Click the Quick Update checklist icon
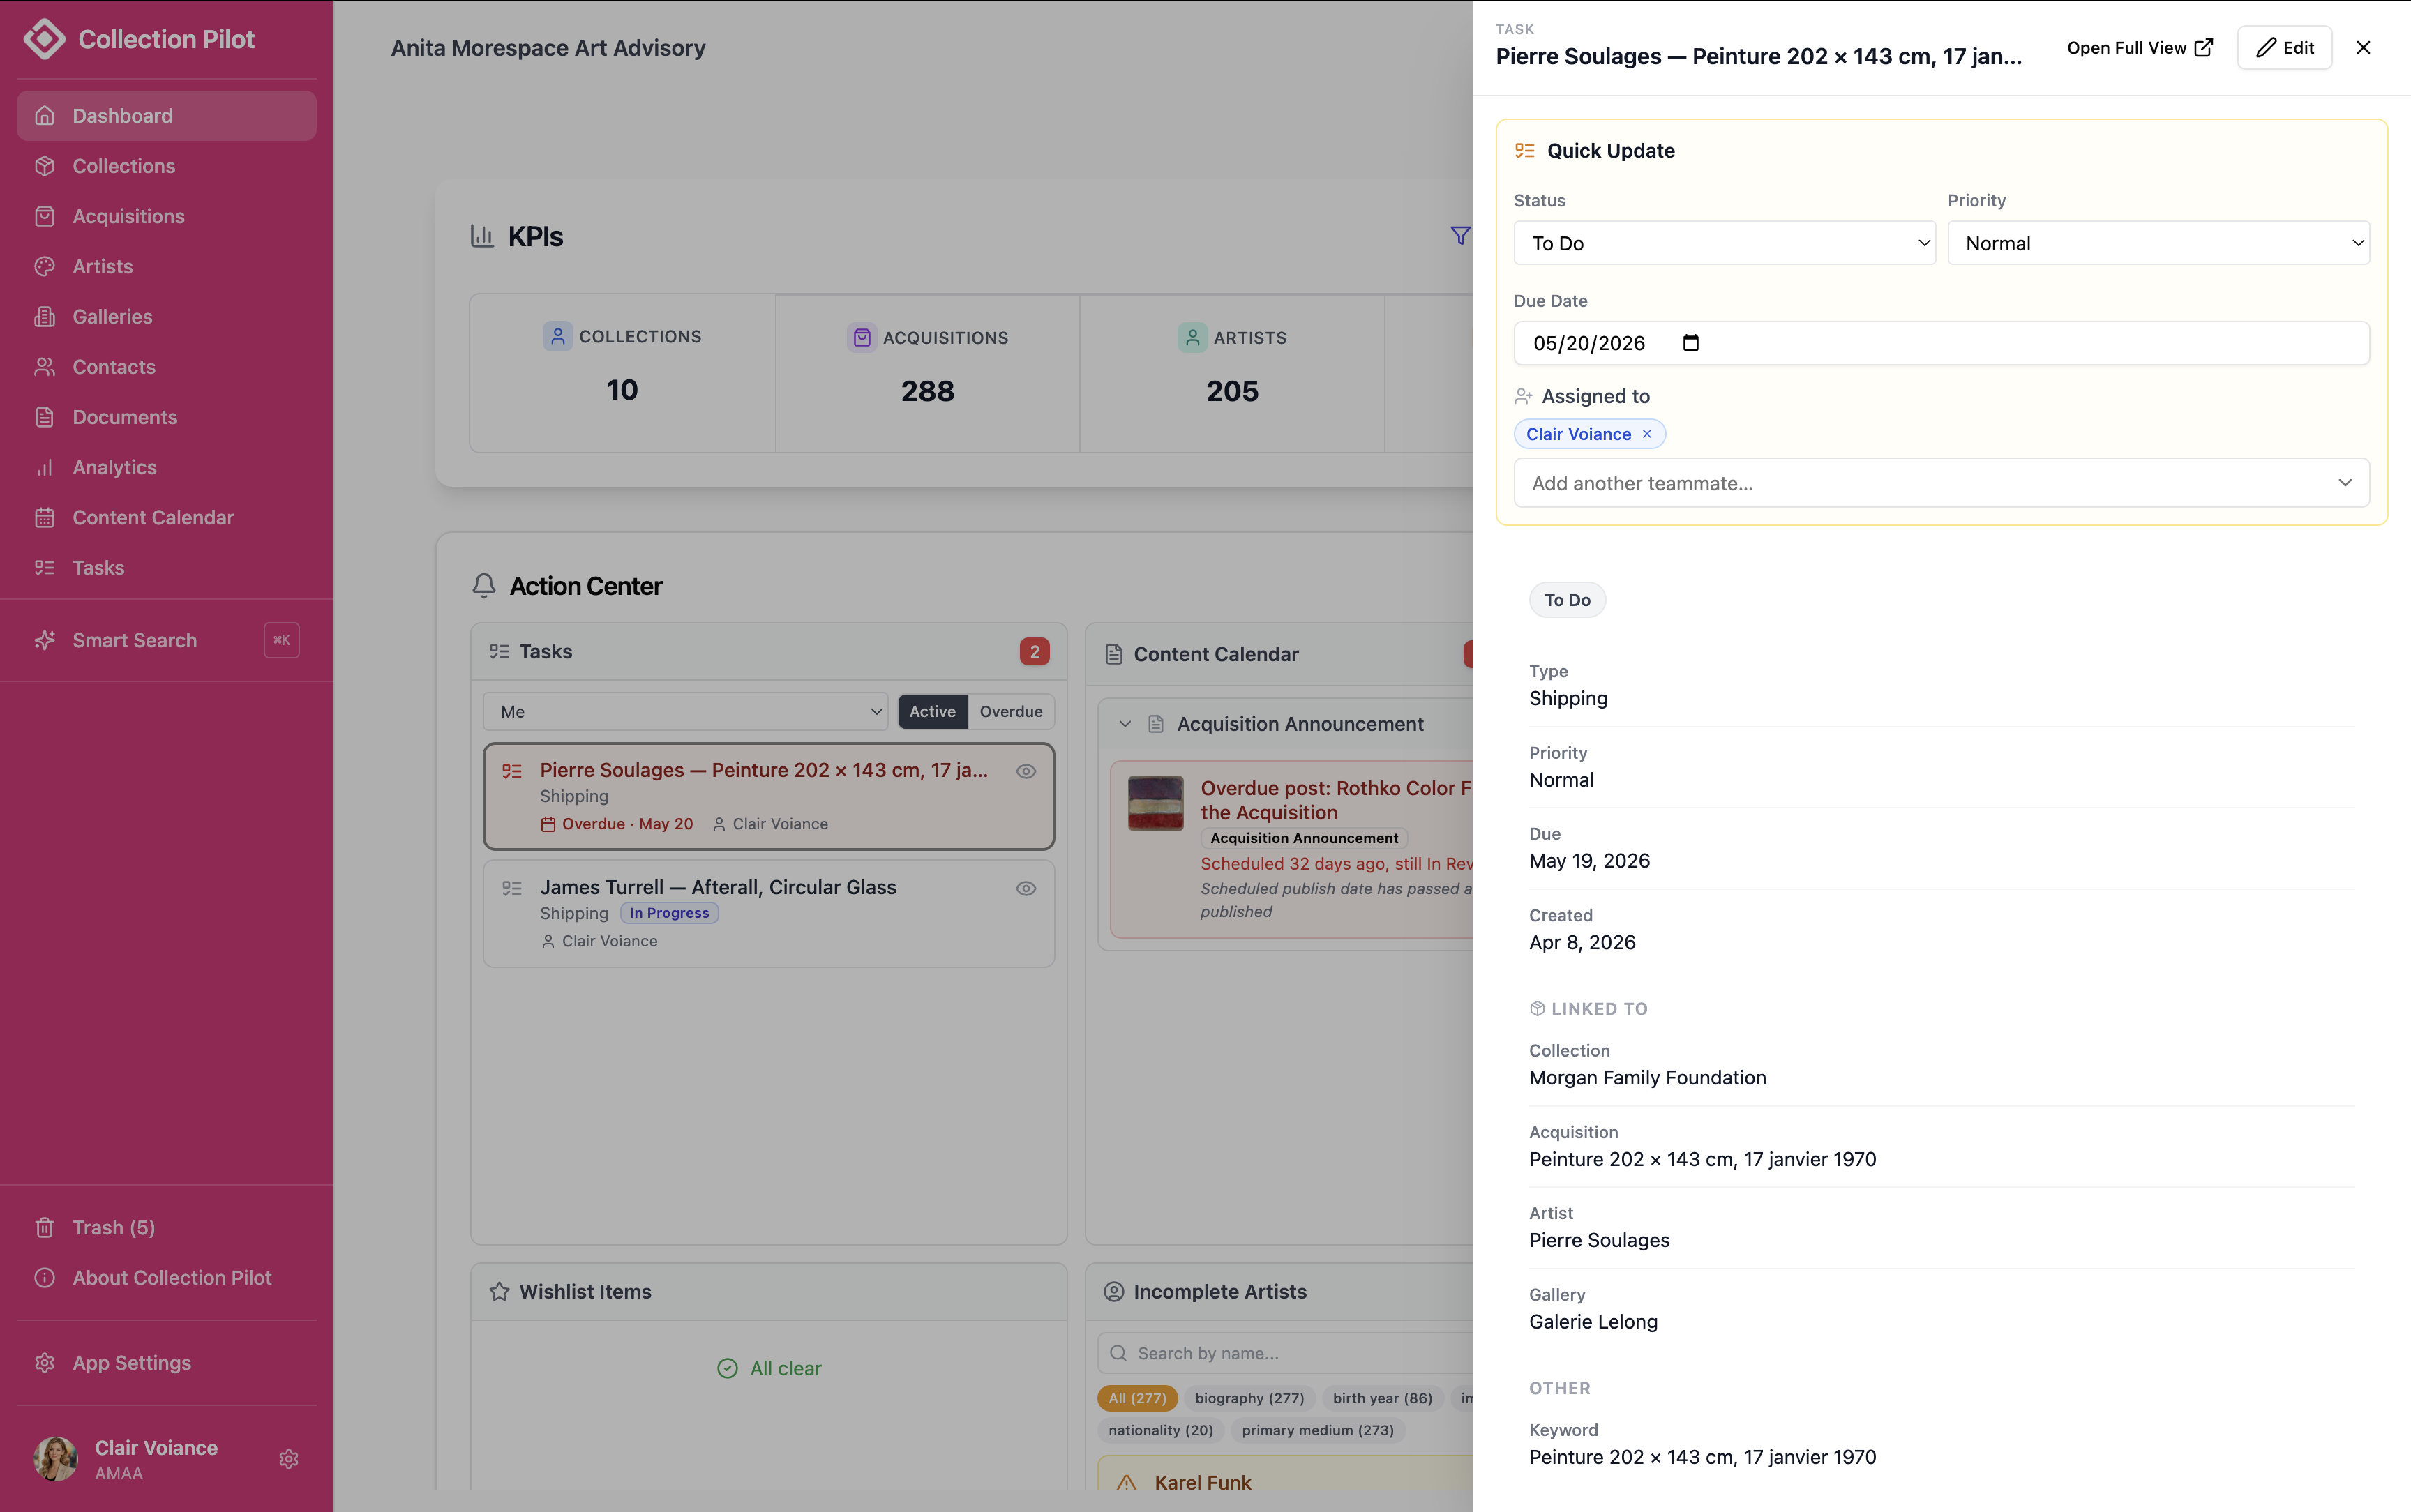The height and width of the screenshot is (1512, 2411). pos(1525,151)
